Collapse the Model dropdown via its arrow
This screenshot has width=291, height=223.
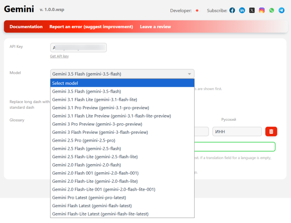(x=189, y=74)
